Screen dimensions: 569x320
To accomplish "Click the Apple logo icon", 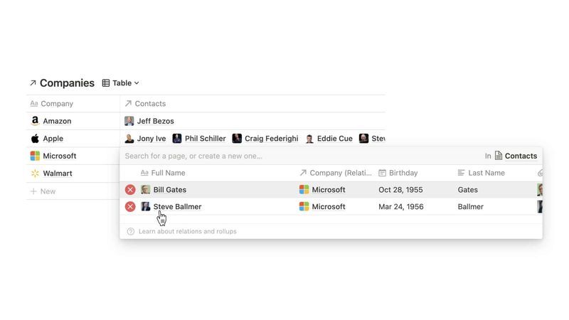I will [x=35, y=139].
